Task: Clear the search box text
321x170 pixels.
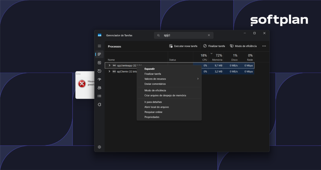Action: pyautogui.click(x=209, y=35)
